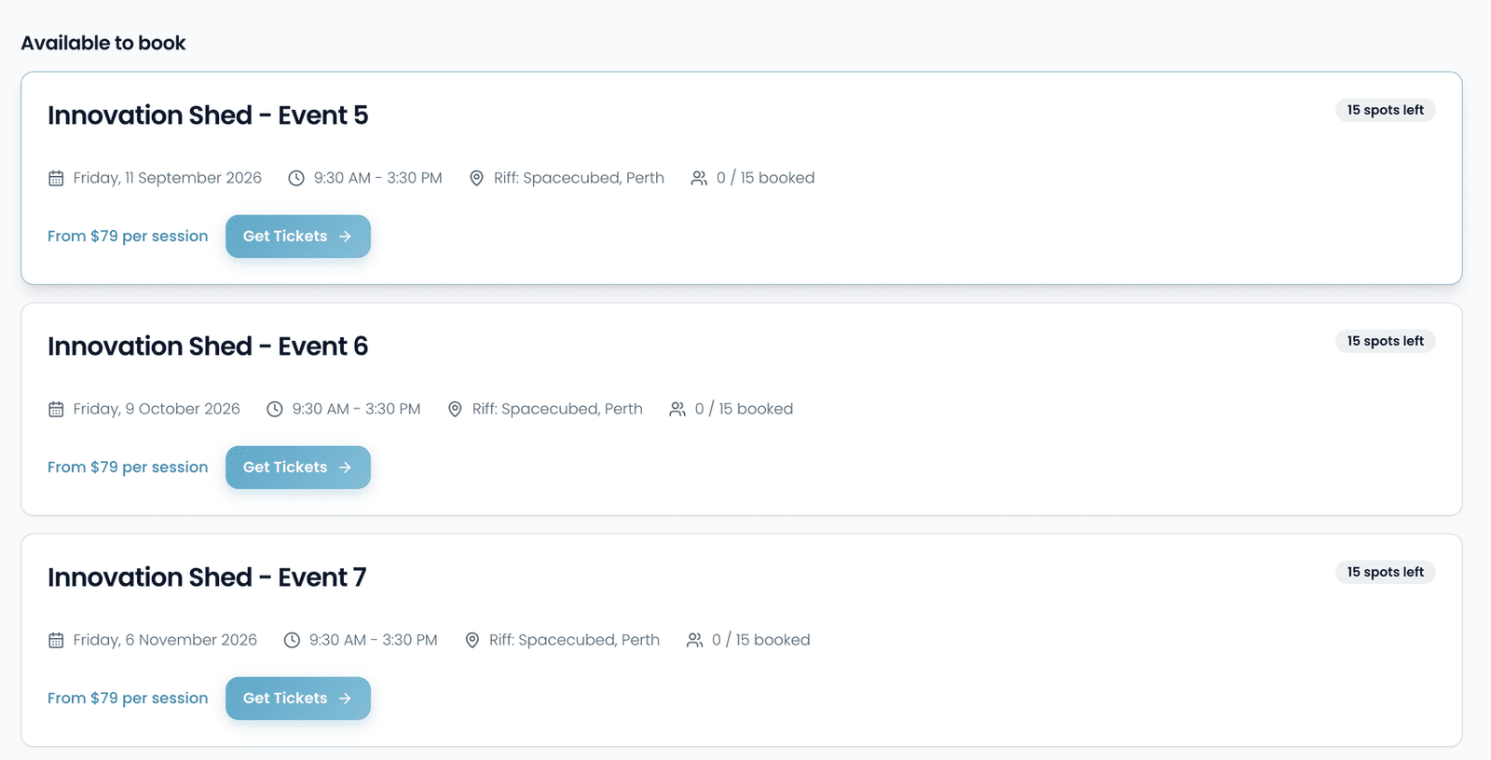This screenshot has height=760, width=1491.
Task: Click the location pin icon for Event 7
Action: pyautogui.click(x=472, y=640)
